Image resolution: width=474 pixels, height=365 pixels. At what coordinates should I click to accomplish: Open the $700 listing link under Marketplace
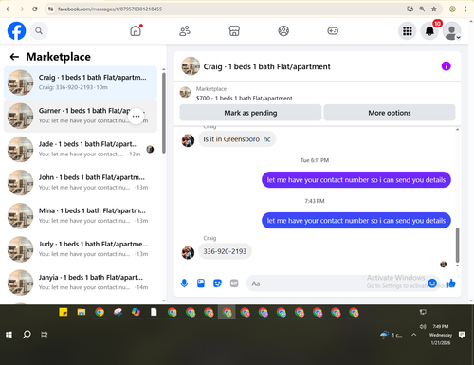point(244,98)
